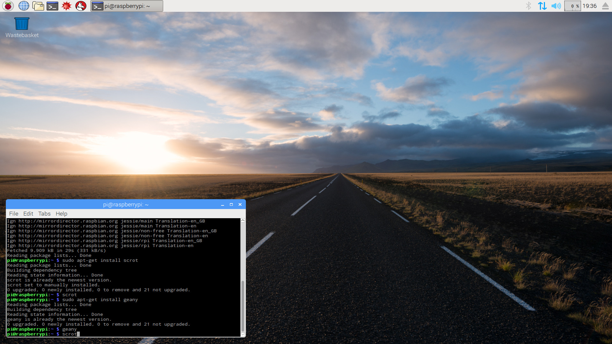Launch the Wolfram wolf icon
Viewport: 612px width, 344px height.
(x=81, y=6)
